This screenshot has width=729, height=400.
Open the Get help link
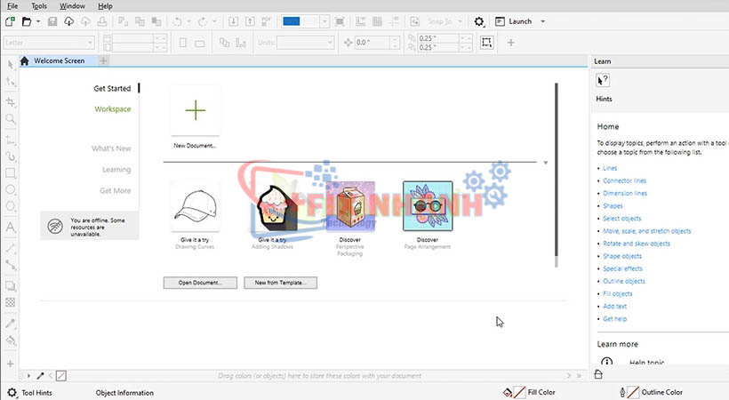coord(614,318)
